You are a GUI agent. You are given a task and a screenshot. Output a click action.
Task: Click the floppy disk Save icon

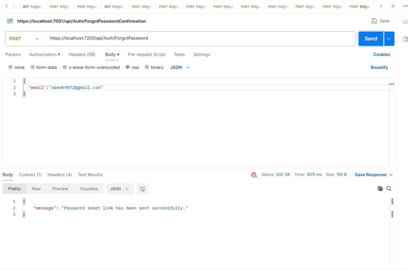pyautogui.click(x=374, y=21)
